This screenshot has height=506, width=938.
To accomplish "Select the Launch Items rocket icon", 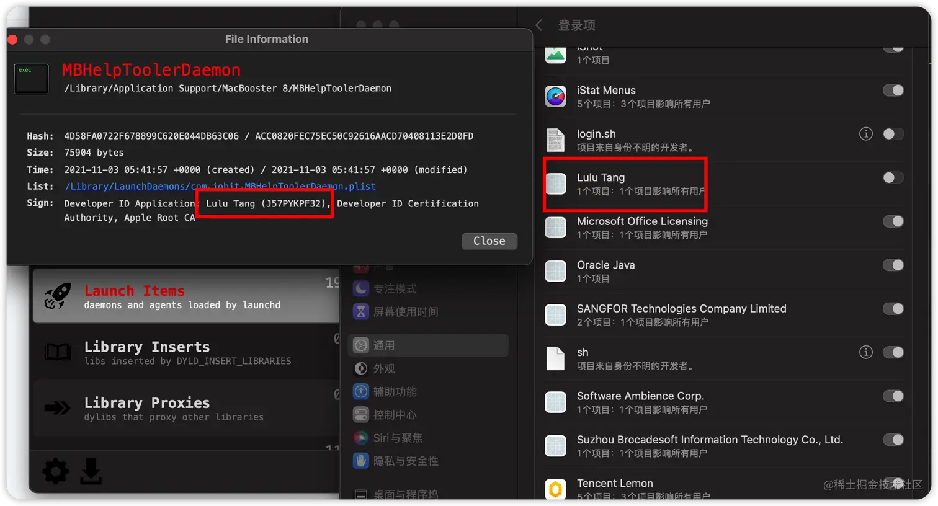I will pos(58,296).
